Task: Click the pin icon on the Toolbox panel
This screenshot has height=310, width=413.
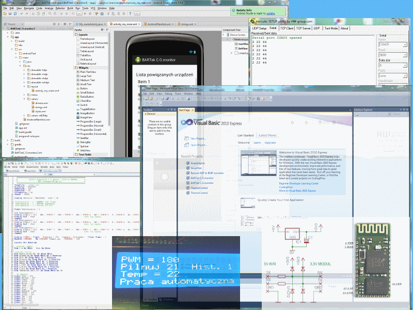Action: tap(171, 110)
